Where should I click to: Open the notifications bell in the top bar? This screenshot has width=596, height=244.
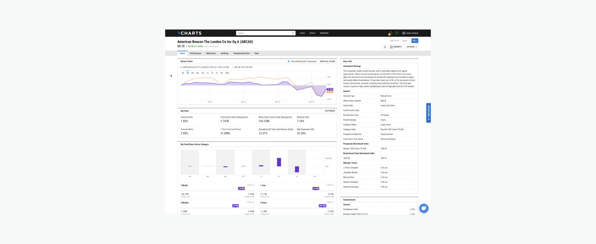(390, 33)
